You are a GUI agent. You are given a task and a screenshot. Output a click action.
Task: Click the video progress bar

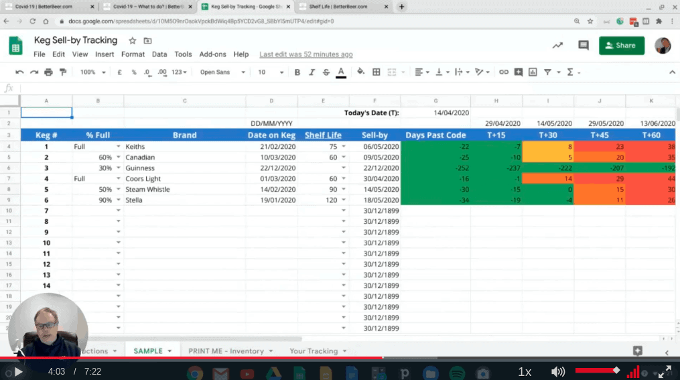tap(340, 358)
